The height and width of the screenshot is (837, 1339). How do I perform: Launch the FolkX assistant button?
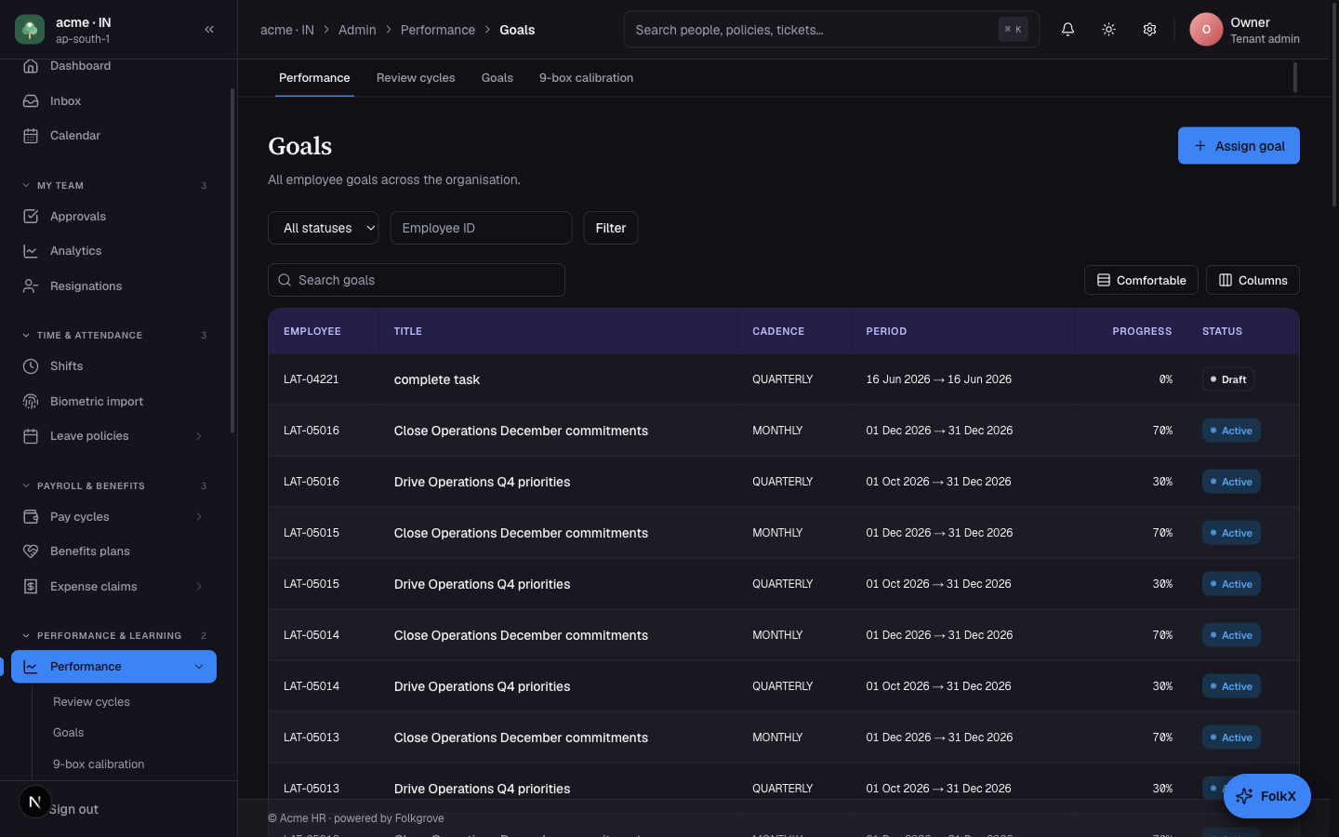(x=1266, y=796)
